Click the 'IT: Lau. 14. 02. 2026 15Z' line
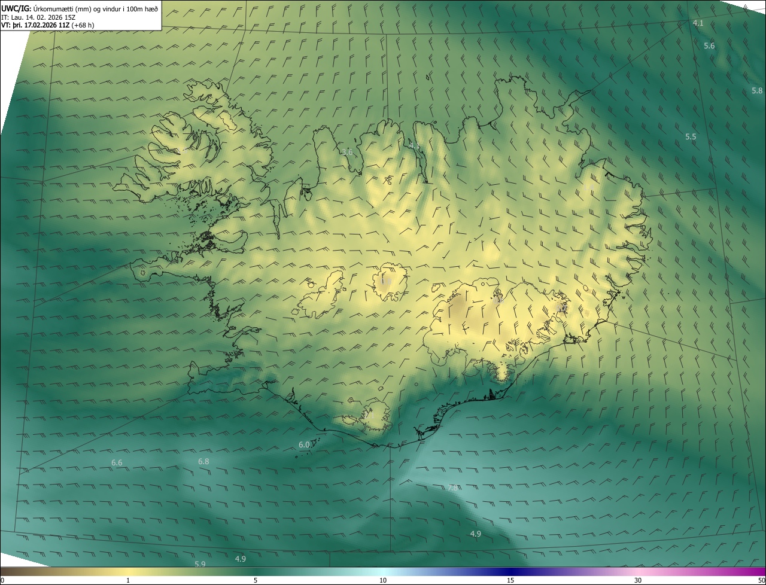 (38, 17)
